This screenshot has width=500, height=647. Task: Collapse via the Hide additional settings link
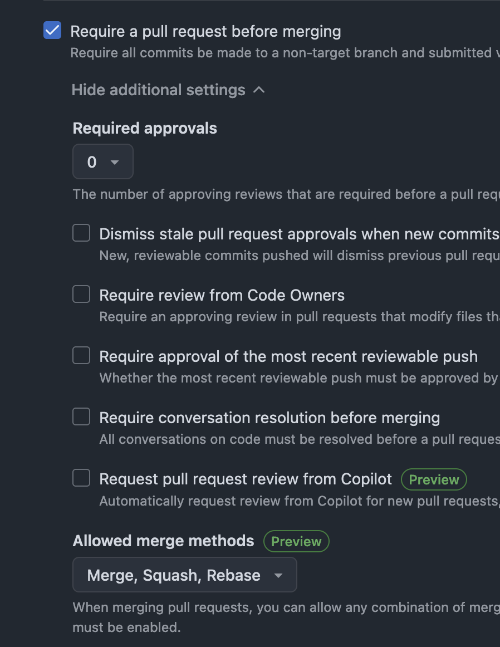click(x=159, y=90)
